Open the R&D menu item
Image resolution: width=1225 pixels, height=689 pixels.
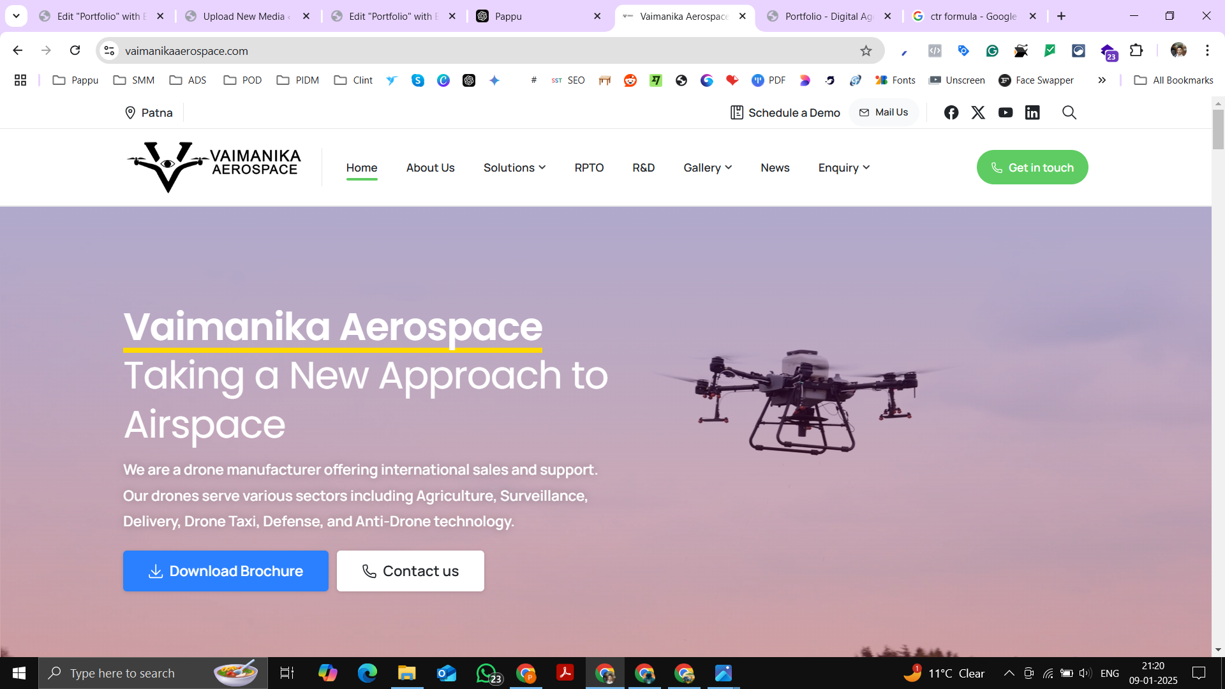(x=644, y=168)
